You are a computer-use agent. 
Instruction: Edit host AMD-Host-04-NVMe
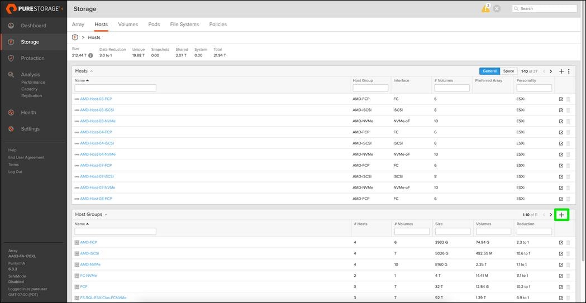[561, 155]
